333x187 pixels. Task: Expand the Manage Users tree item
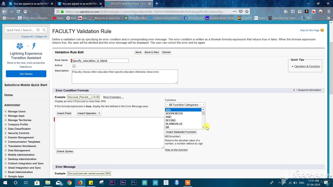pyautogui.click(x=5, y=111)
